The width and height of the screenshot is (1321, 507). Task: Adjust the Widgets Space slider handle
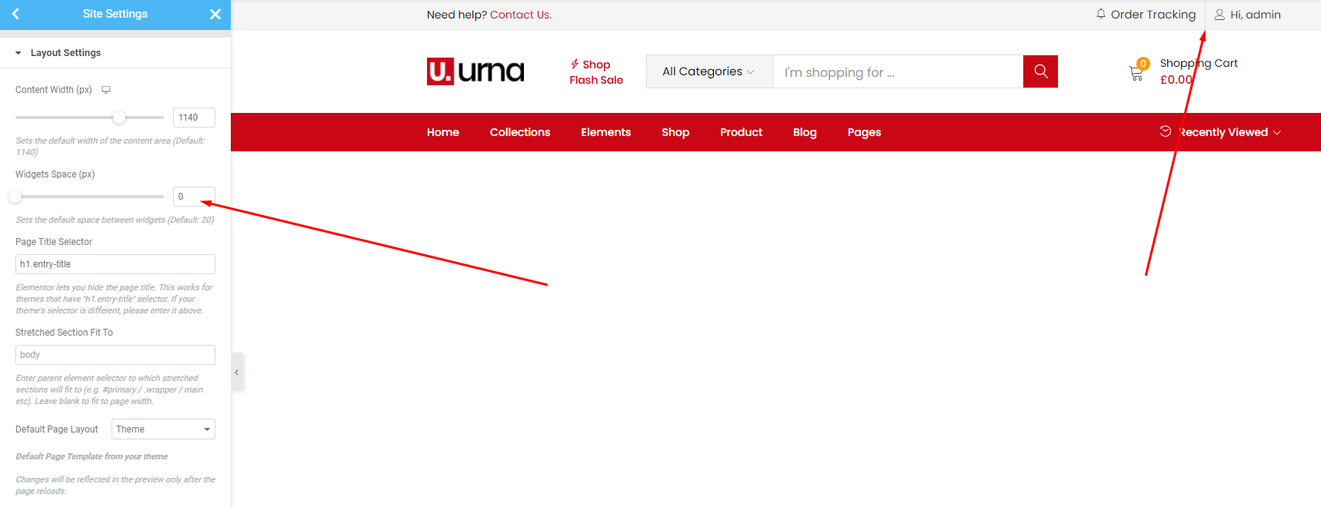coord(15,197)
